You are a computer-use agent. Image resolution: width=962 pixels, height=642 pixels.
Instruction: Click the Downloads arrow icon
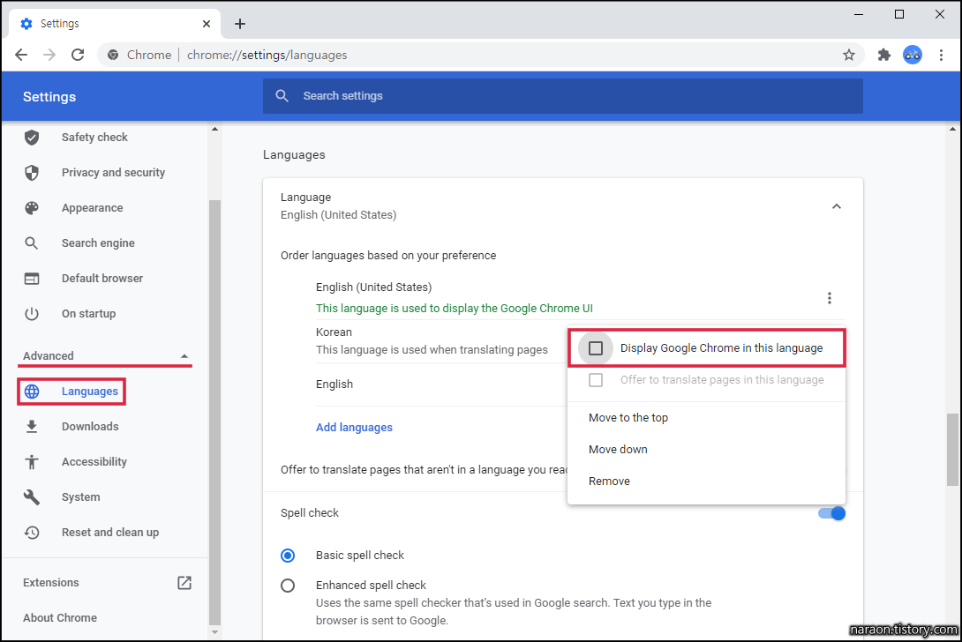(32, 426)
